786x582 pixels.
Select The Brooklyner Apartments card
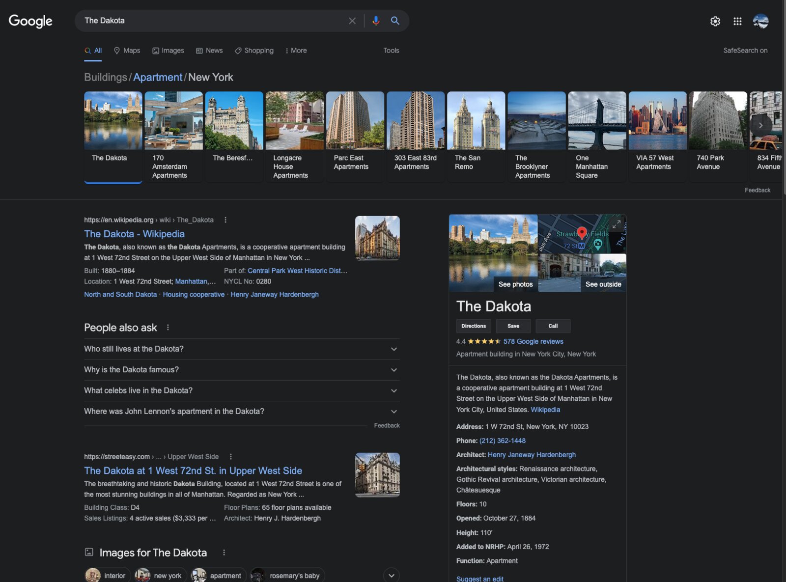[536, 137]
